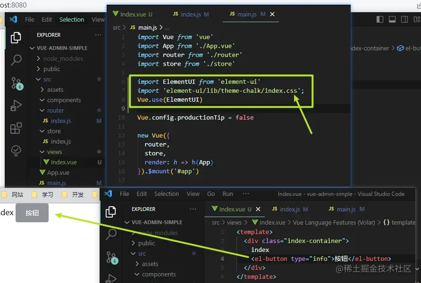Toggle secondary sidebar layout icon
The image size is (421, 283).
(404, 19)
